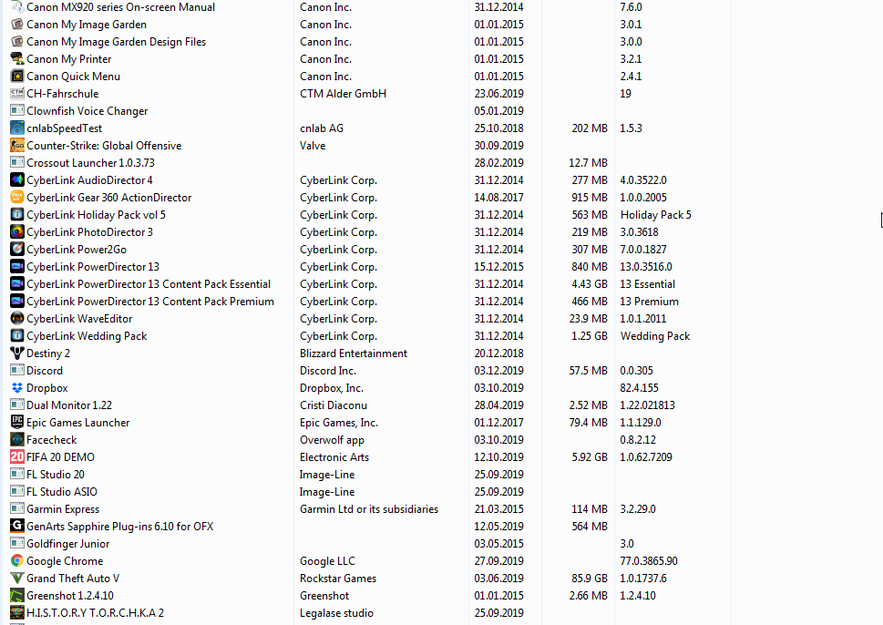
Task: Click publisher Discord Inc.
Action: [328, 371]
